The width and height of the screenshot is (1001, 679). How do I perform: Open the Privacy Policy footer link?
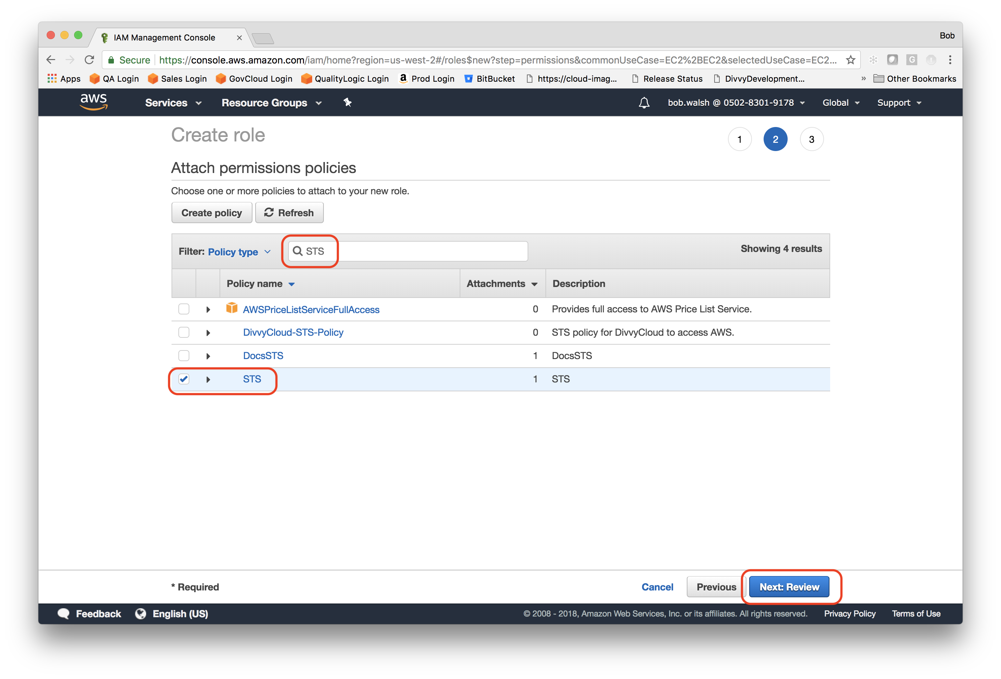[x=849, y=613]
